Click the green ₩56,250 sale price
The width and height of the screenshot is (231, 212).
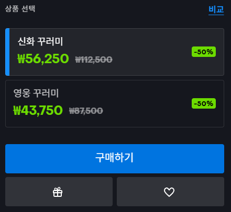point(43,59)
